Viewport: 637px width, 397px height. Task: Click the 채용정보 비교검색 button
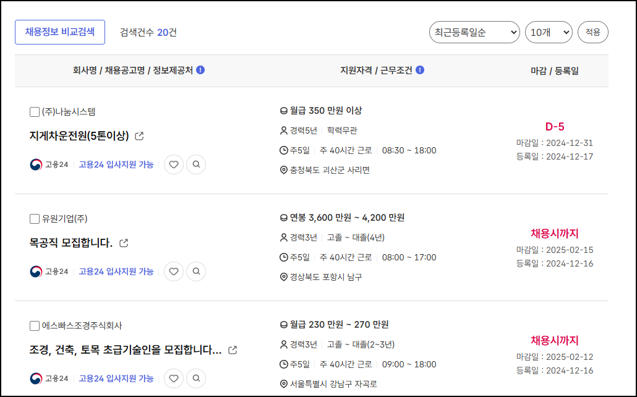click(59, 32)
